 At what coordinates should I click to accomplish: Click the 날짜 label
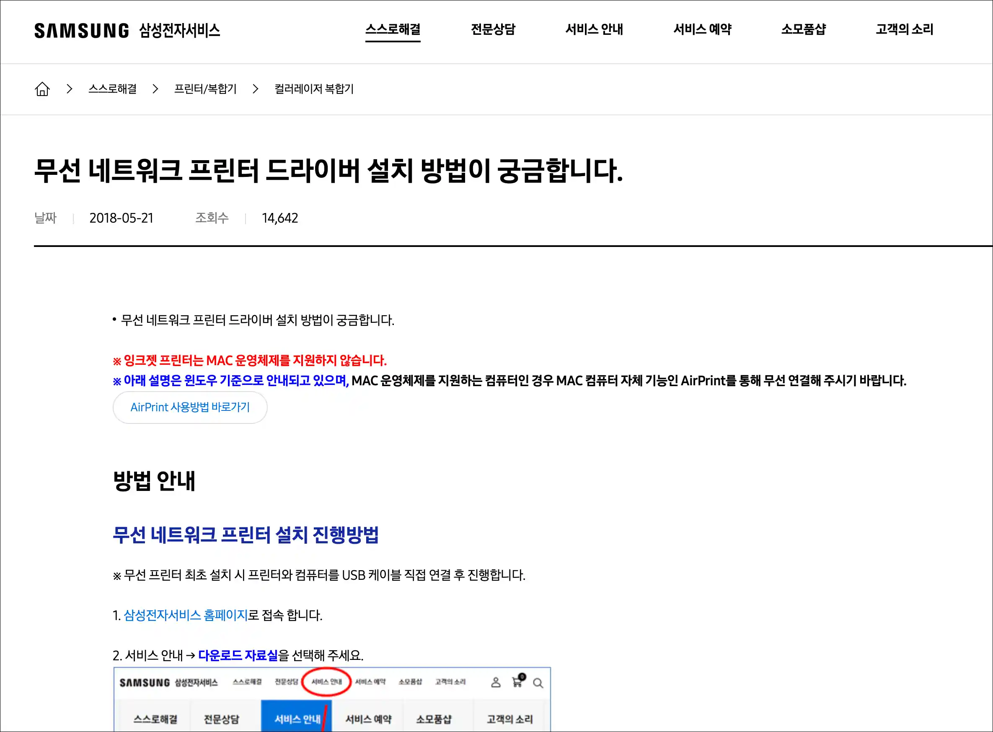click(46, 218)
